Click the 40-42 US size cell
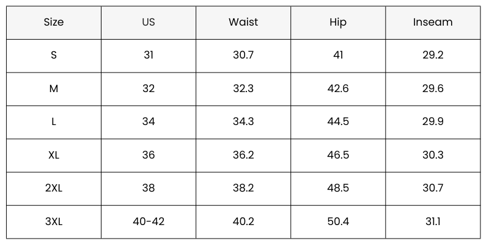489x244 pixels. pos(149,221)
